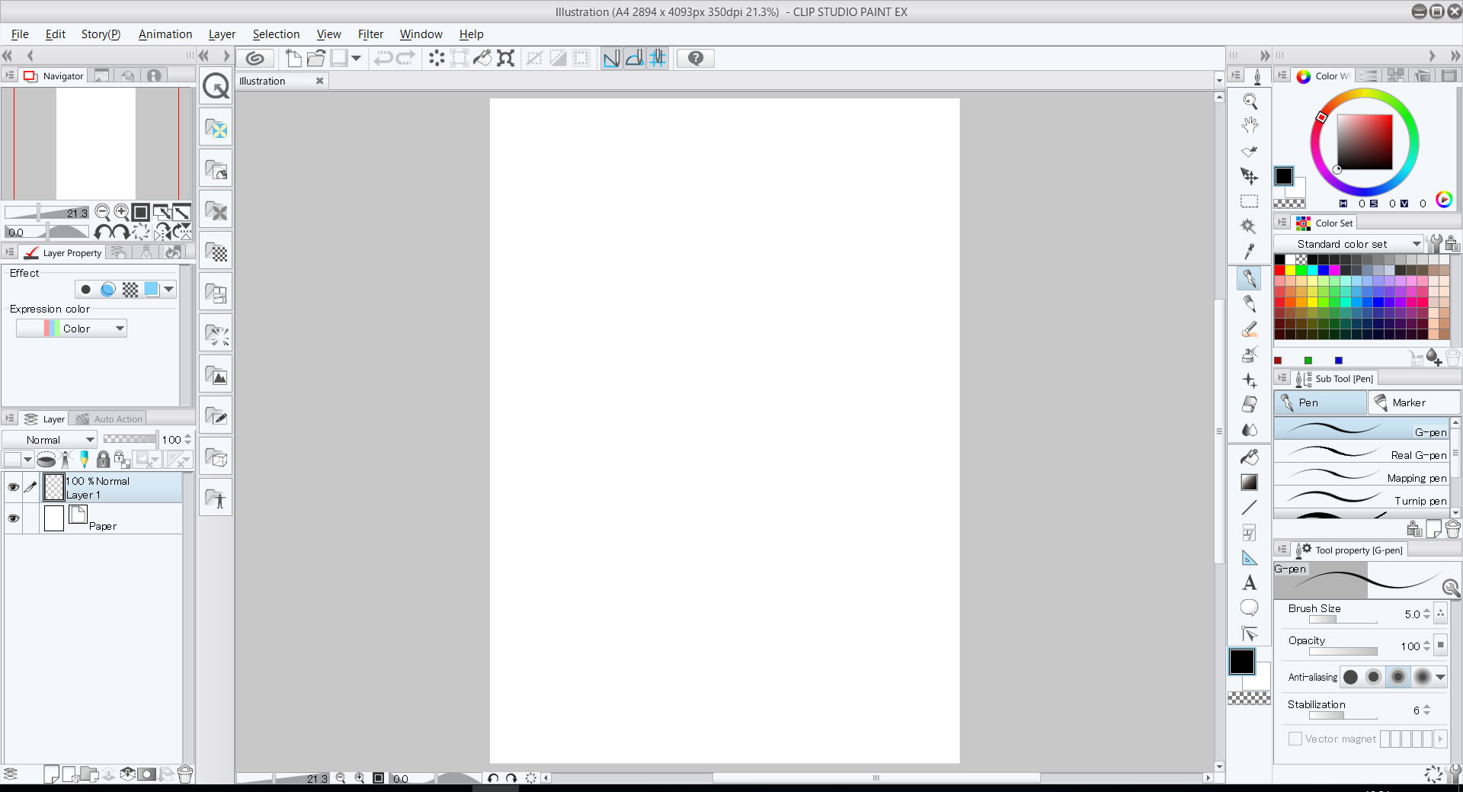Open the Normal blending mode dropdown
The height and width of the screenshot is (792, 1463).
(x=50, y=440)
